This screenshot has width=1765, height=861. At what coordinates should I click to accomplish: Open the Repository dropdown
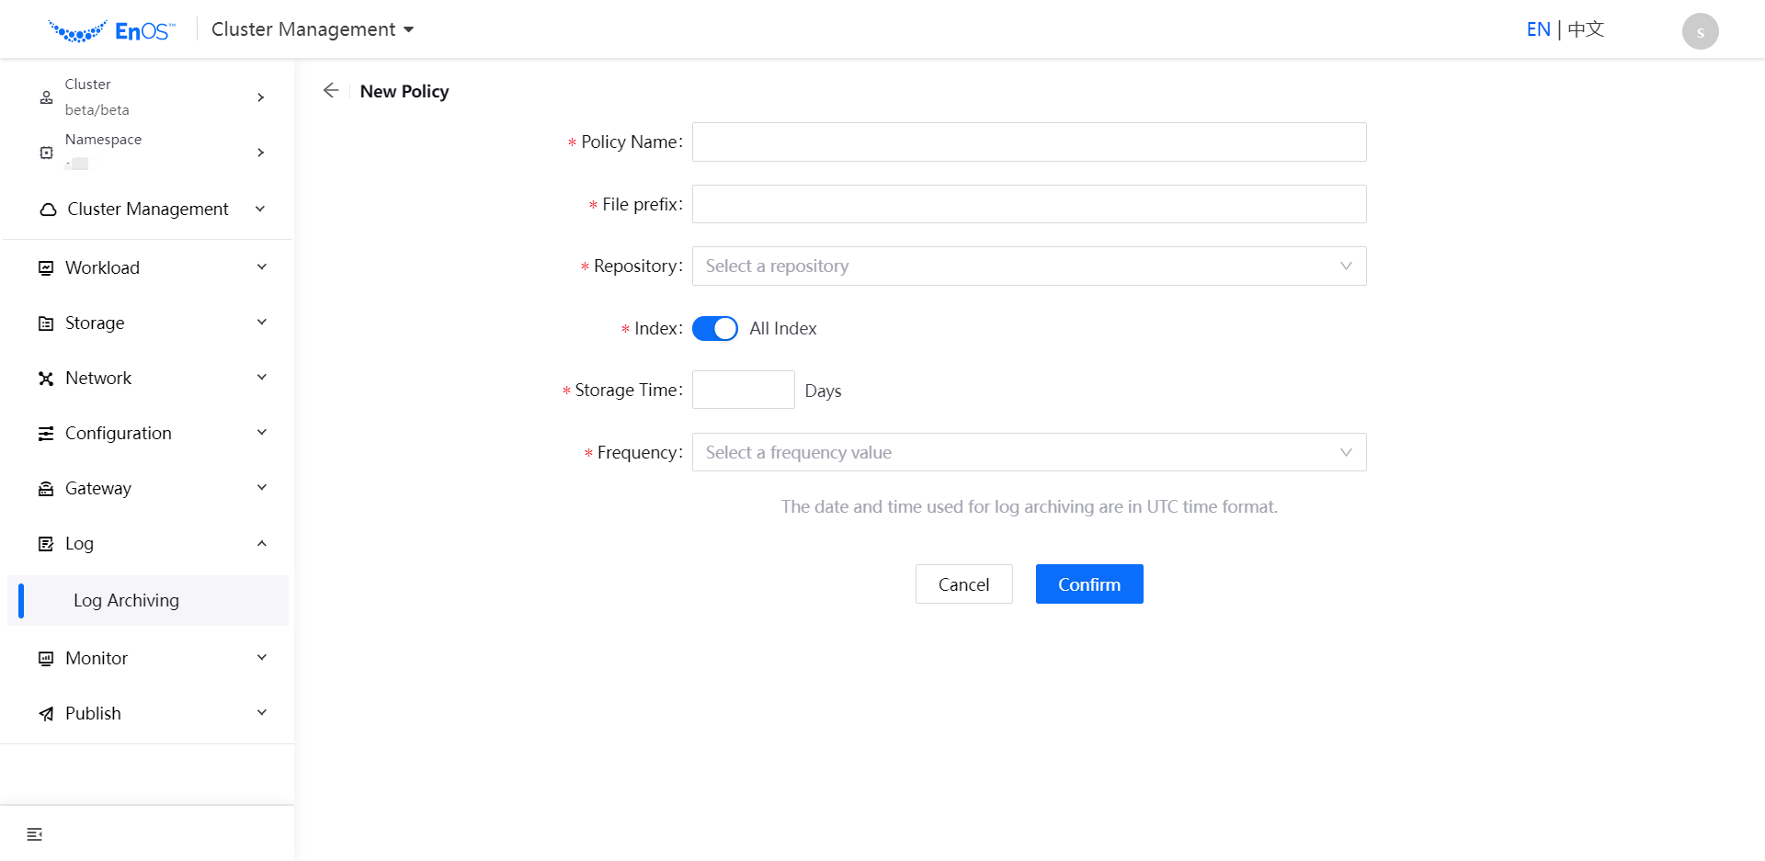pyautogui.click(x=1028, y=266)
